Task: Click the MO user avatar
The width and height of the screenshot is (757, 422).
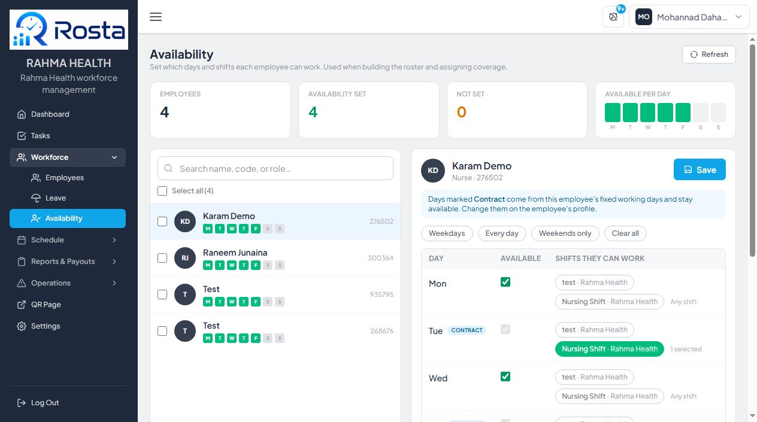Action: (644, 17)
